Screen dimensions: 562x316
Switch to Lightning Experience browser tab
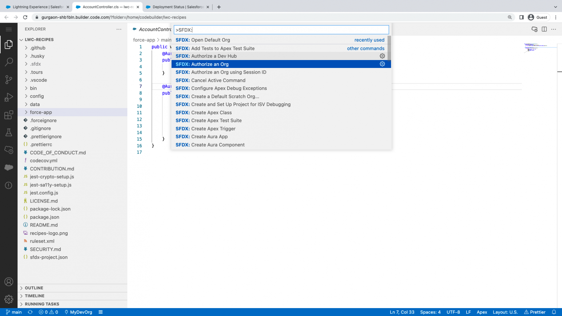[37, 7]
